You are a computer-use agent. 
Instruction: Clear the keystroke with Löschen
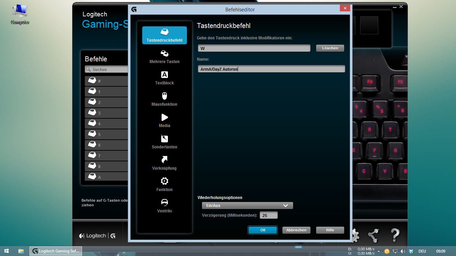point(330,48)
